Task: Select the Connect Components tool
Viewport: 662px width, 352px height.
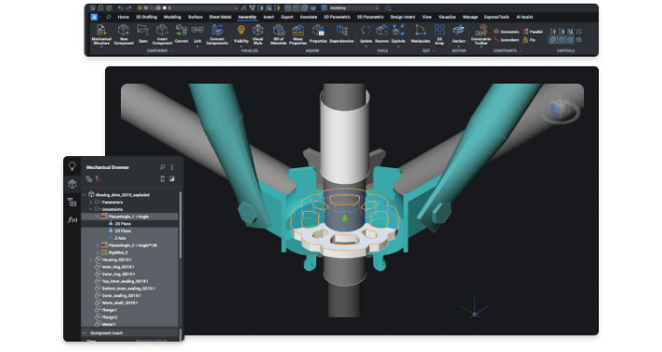Action: [x=217, y=34]
